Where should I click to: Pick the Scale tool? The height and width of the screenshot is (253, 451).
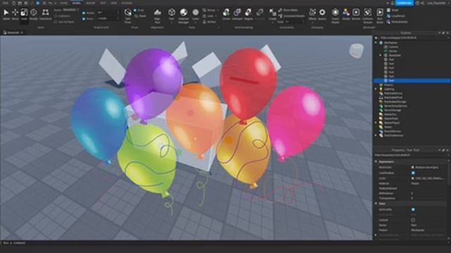pyautogui.click(x=24, y=14)
